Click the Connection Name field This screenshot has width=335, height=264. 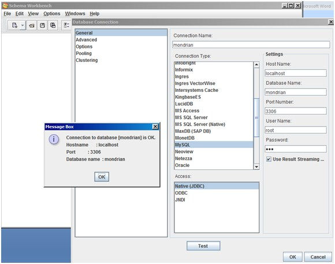[x=251, y=45]
